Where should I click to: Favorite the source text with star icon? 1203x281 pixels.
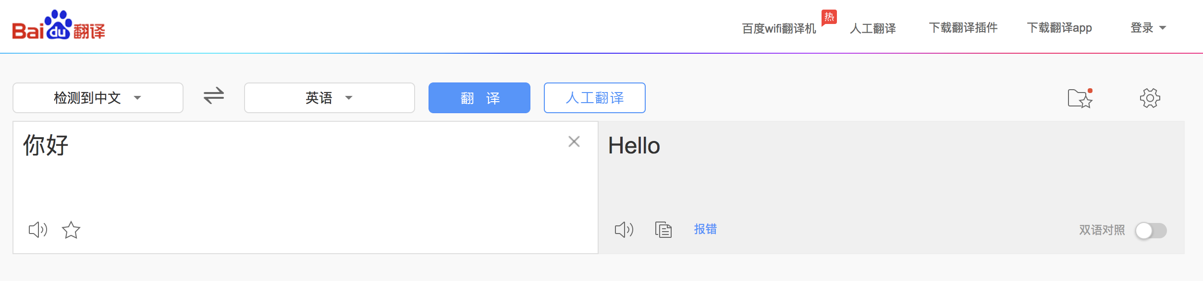[x=71, y=230]
